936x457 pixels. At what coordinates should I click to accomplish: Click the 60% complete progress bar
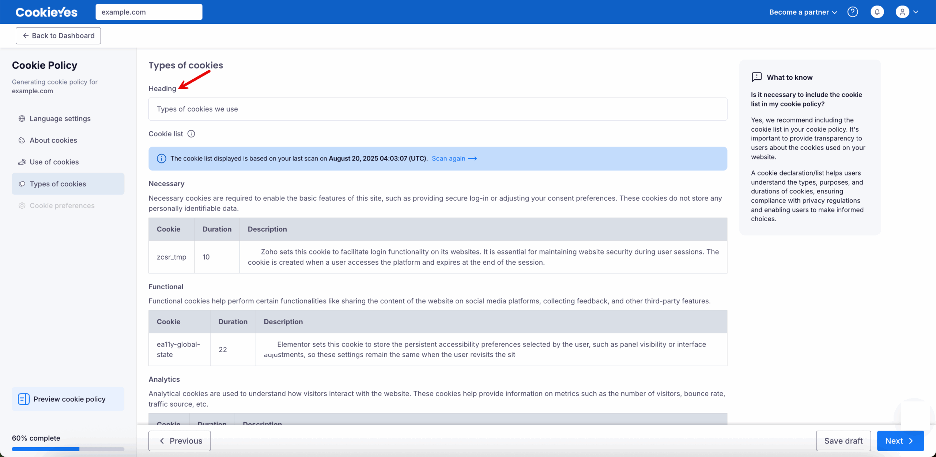tap(68, 449)
